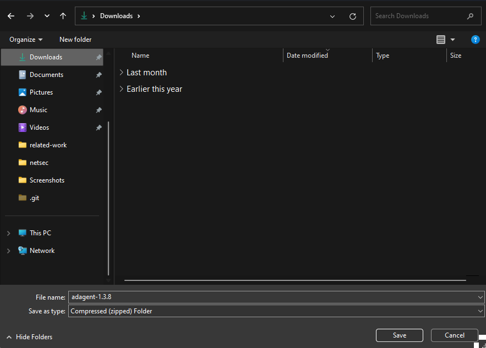Open the Save as type dropdown
The image size is (486, 348).
480,311
